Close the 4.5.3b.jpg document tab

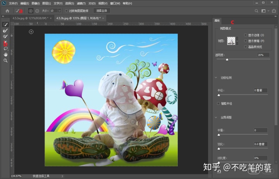click(103, 18)
